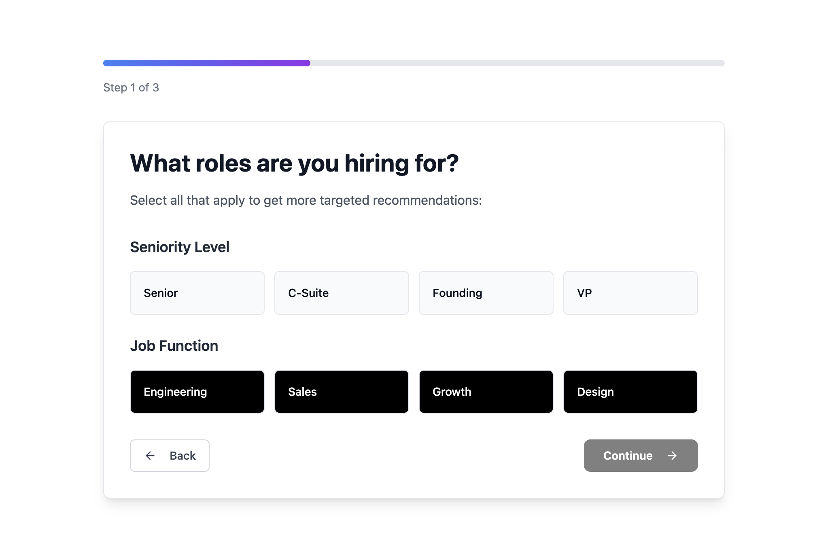Click the Job Function section heading

click(174, 346)
